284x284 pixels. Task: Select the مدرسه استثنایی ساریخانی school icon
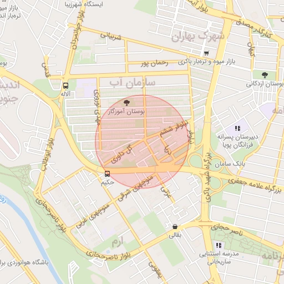(x=219, y=245)
